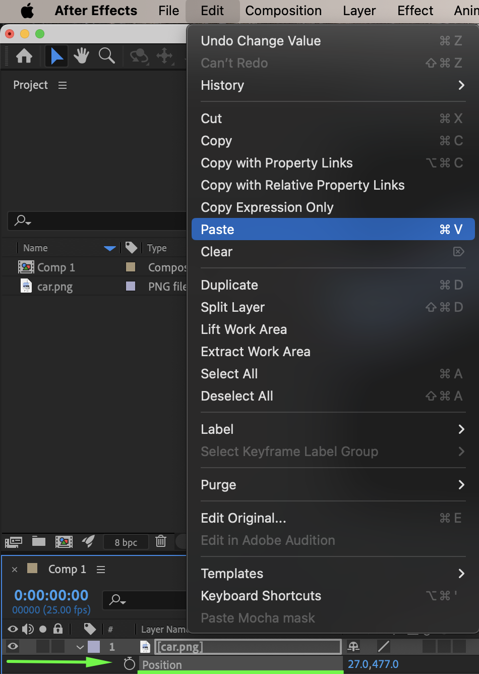Viewport: 479px width, 674px height.
Task: Select the Pan camera tool
Action: [165, 56]
